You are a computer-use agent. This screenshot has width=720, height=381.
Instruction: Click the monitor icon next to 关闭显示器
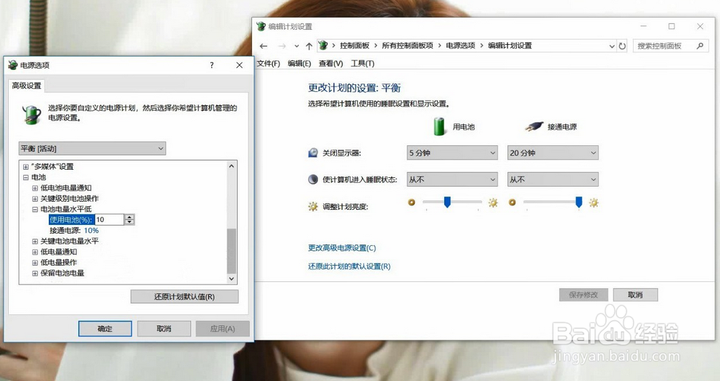[x=312, y=153]
